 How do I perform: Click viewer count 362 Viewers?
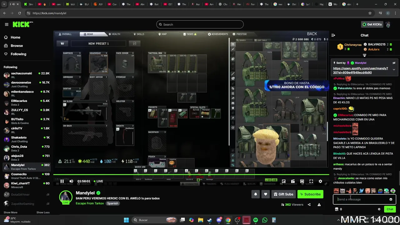pyautogui.click(x=292, y=205)
